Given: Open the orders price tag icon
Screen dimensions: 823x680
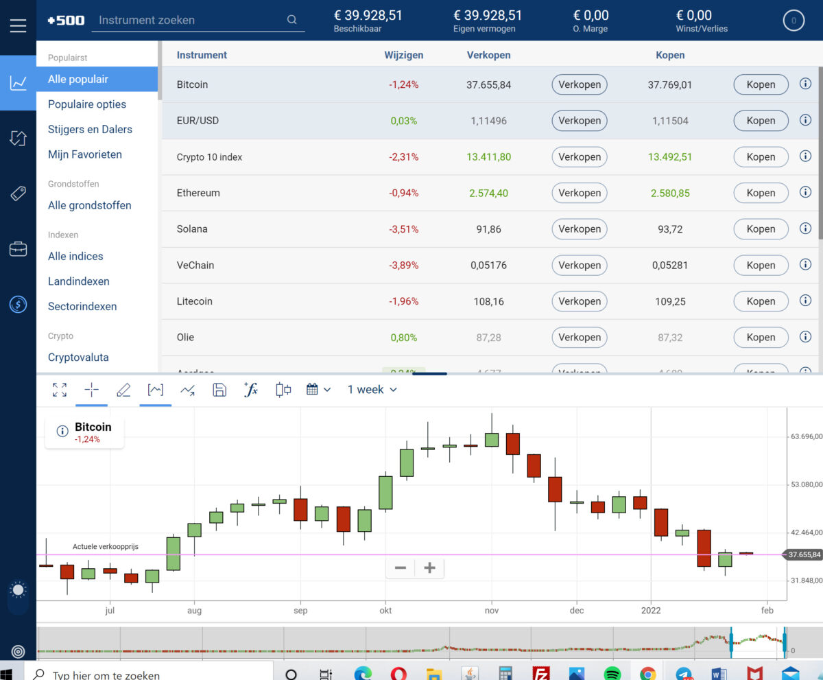Looking at the screenshot, I should tap(18, 194).
